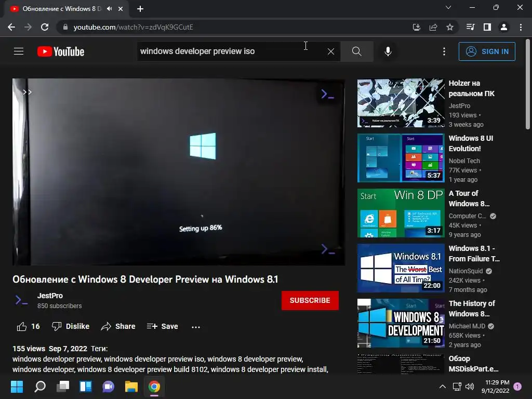This screenshot has width=532, height=399.
Task: Open JestPro channel avatar icon
Action: coord(21,300)
